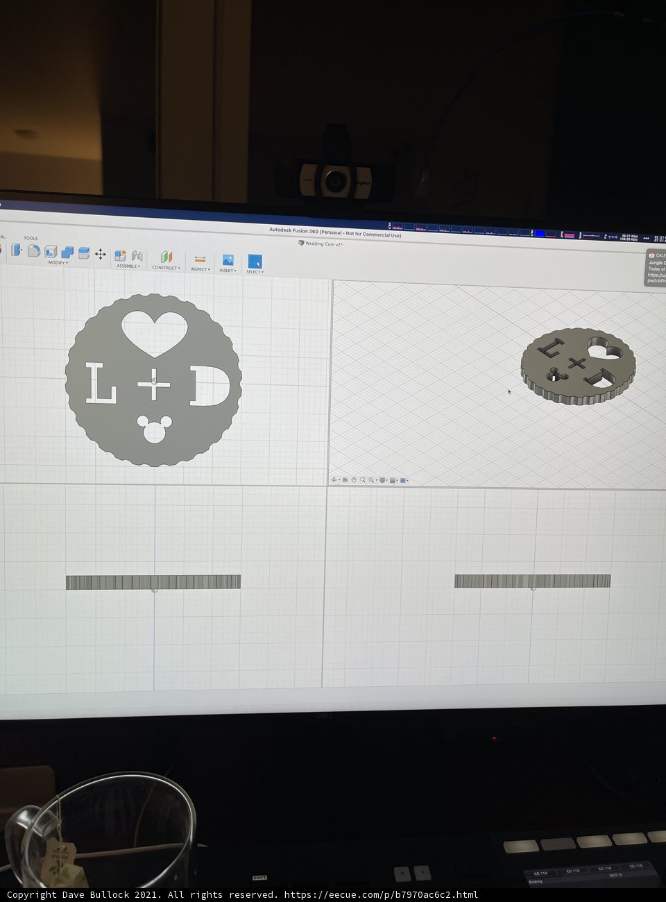Screen dimensions: 666x902
Task: Select coin edge in bottom-right side view
Action: (x=532, y=581)
